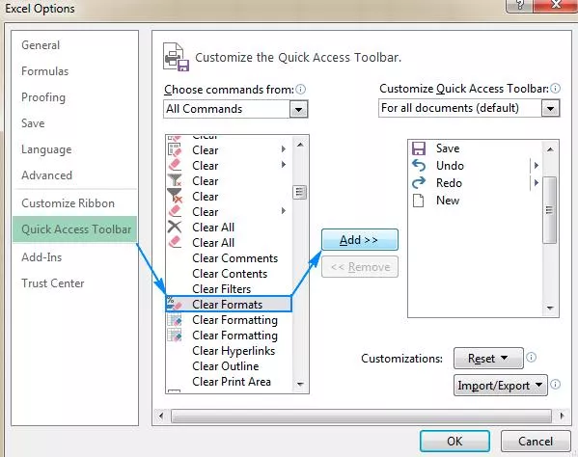The height and width of the screenshot is (457, 578).
Task: Click the Save floppy disk icon
Action: point(419,148)
